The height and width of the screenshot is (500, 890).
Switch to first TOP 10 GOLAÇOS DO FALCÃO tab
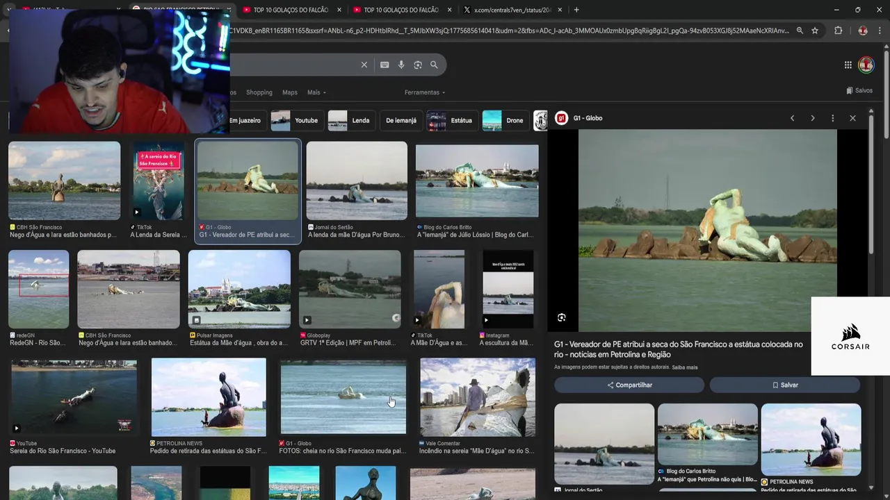(292, 10)
